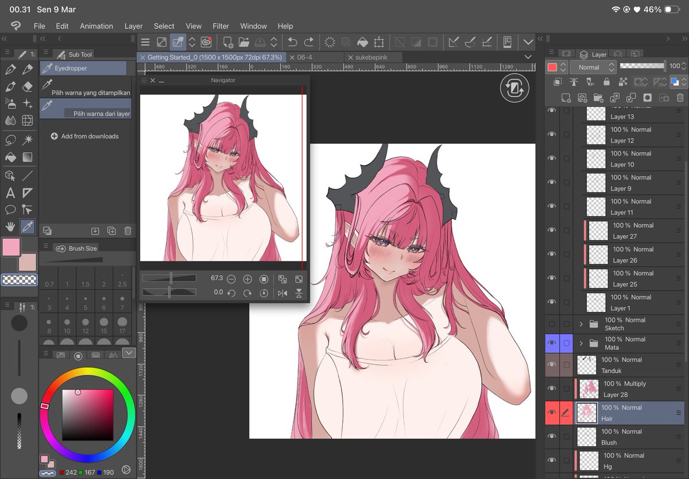This screenshot has height=479, width=689.
Task: Delete the selected layer with trash icon
Action: coord(680,98)
